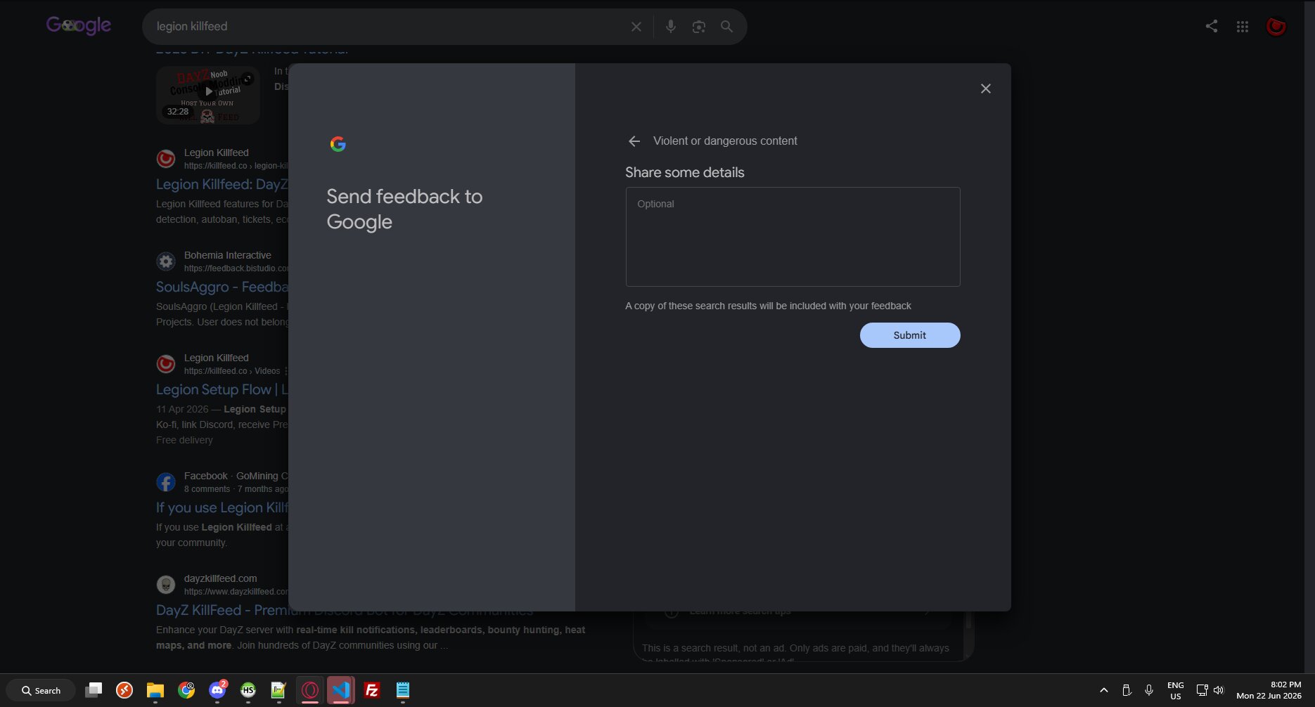Click the '8 comments · 7 months ago' text

[x=236, y=489]
